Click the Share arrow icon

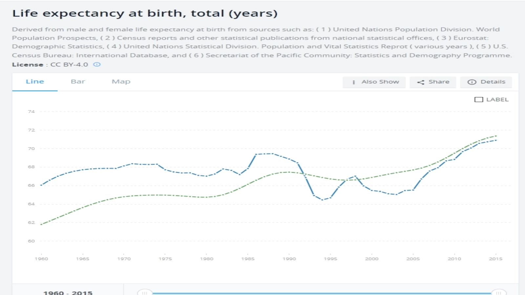click(421, 82)
